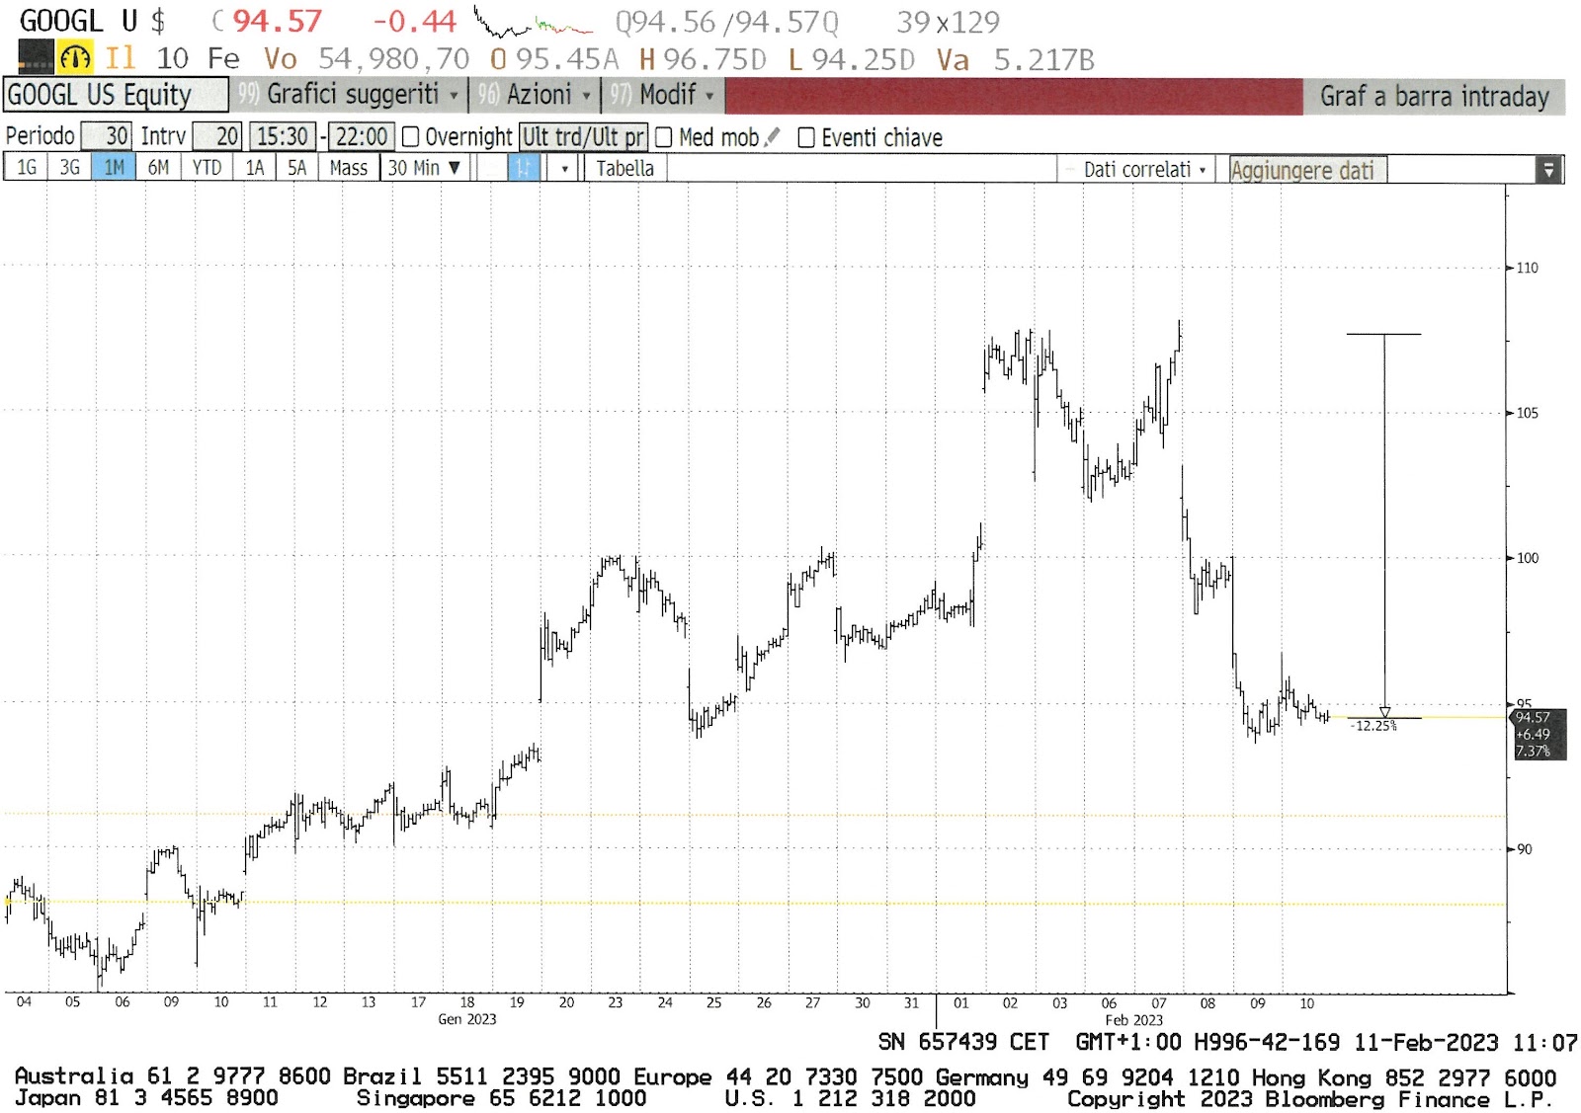Image resolution: width=1581 pixels, height=1113 pixels.
Task: Open the yellow gauge indicator icon
Action: click(x=75, y=58)
